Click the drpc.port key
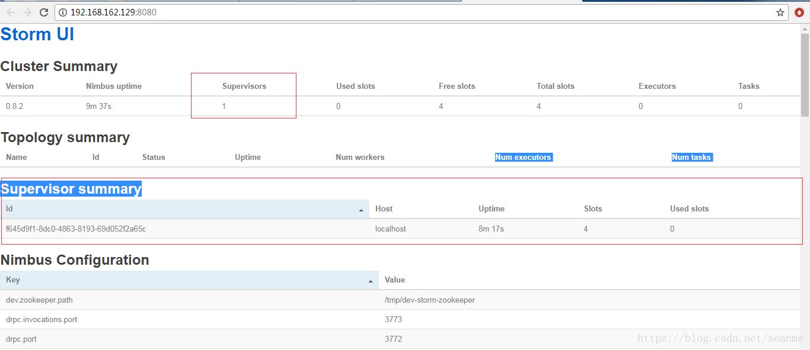The width and height of the screenshot is (810, 350). [x=22, y=340]
